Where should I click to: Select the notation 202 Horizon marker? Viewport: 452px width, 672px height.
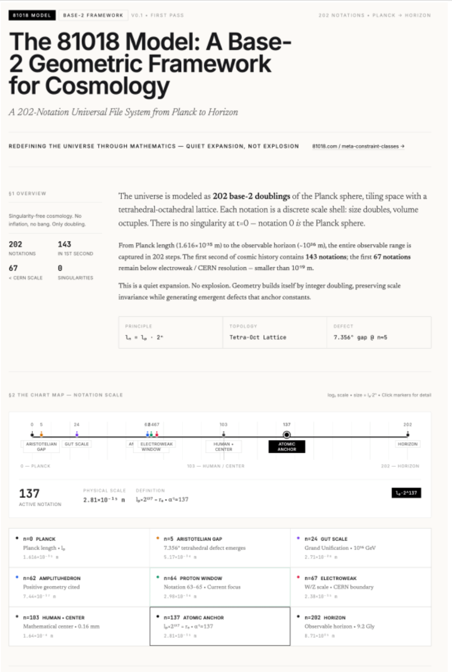(x=408, y=434)
